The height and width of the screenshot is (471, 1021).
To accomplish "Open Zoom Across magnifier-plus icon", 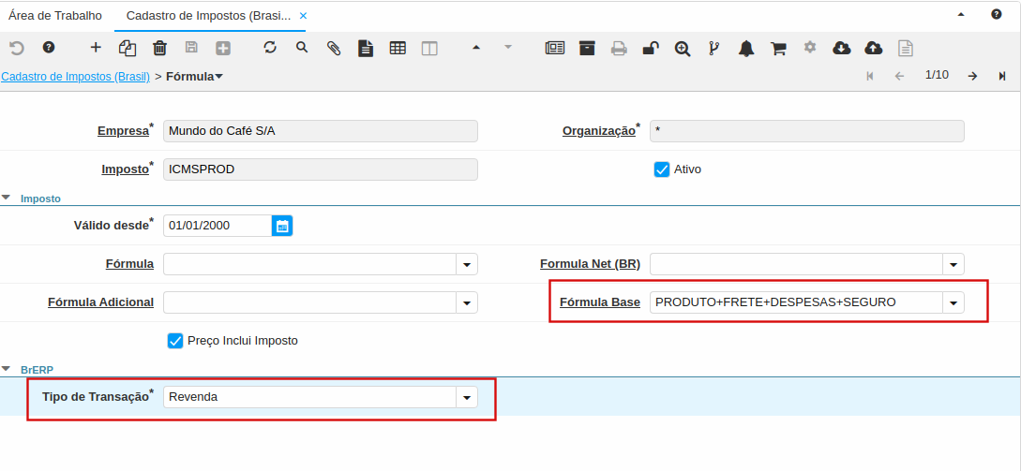I will tap(683, 48).
